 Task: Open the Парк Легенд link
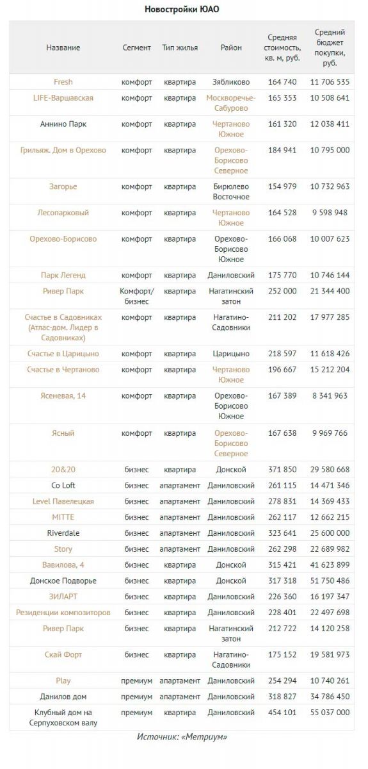63,275
